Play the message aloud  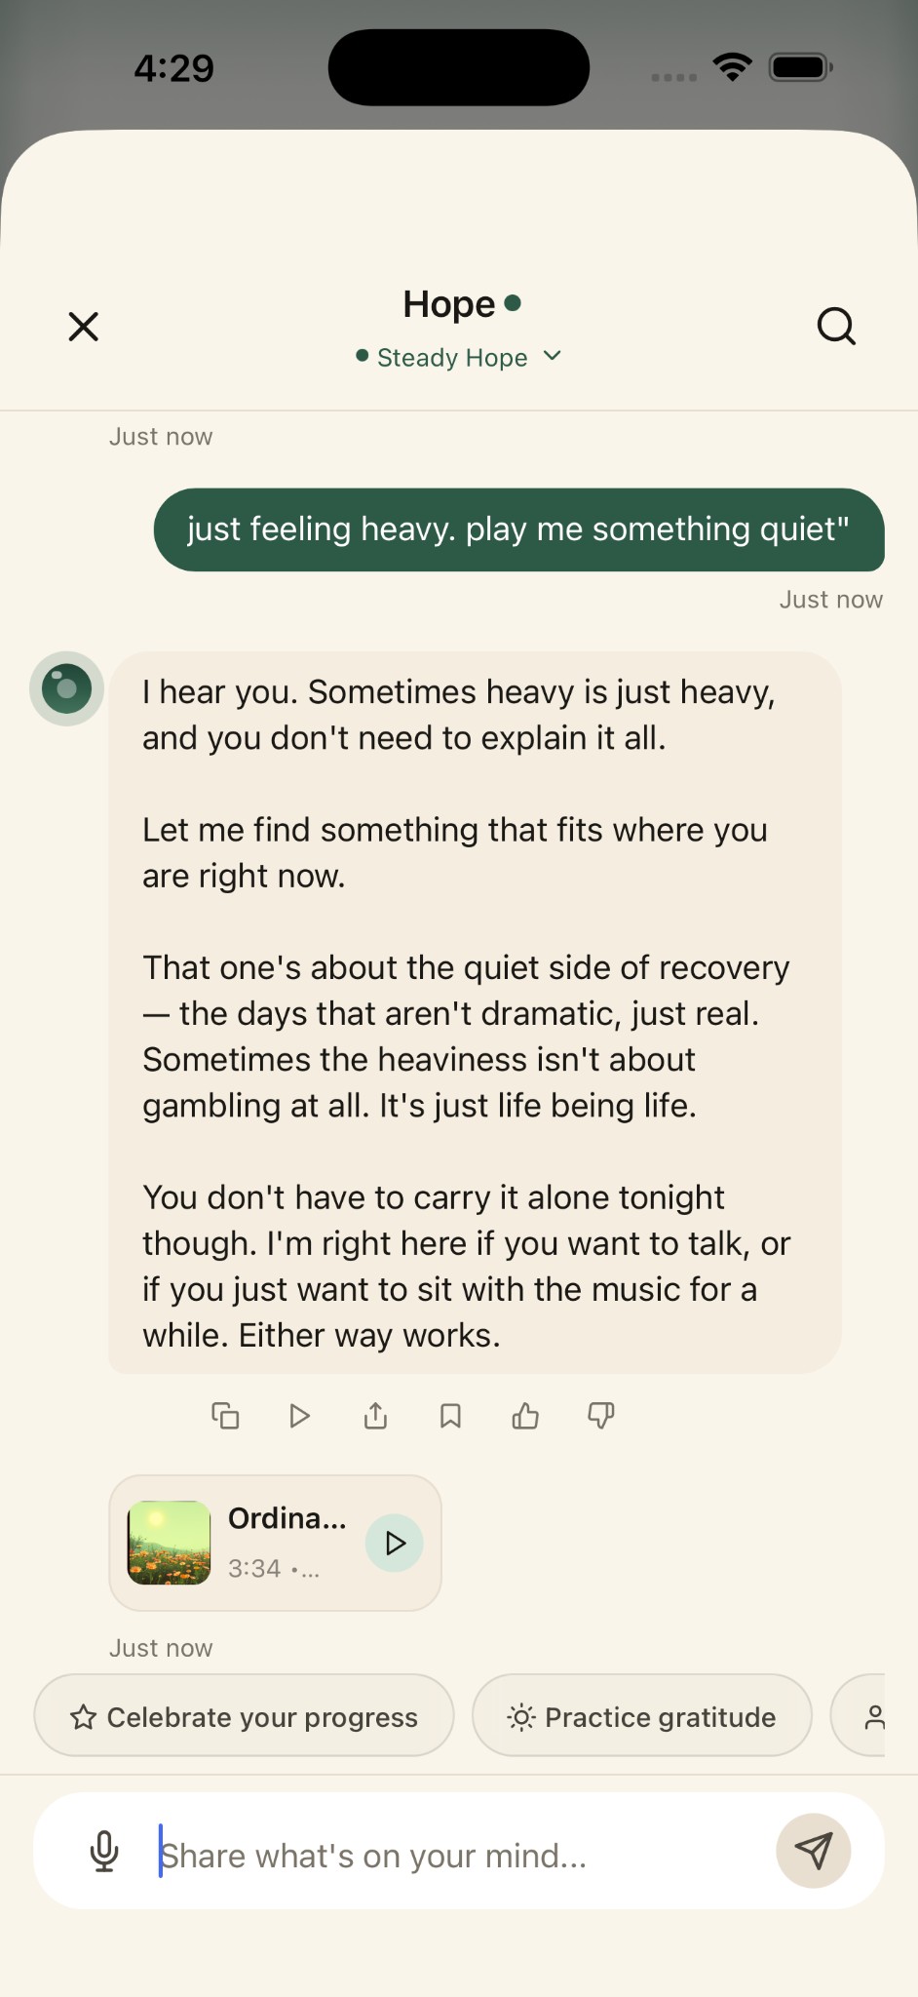[300, 1415]
